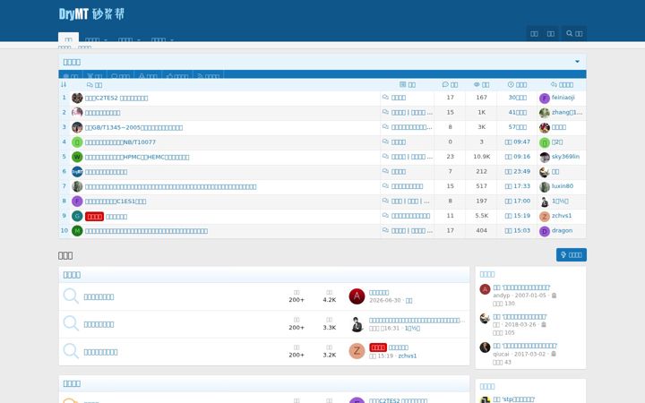Screen dimensions: 645x403
Task: Click lock icon beside andyp 2007-01-05 entry
Action: (x=554, y=296)
